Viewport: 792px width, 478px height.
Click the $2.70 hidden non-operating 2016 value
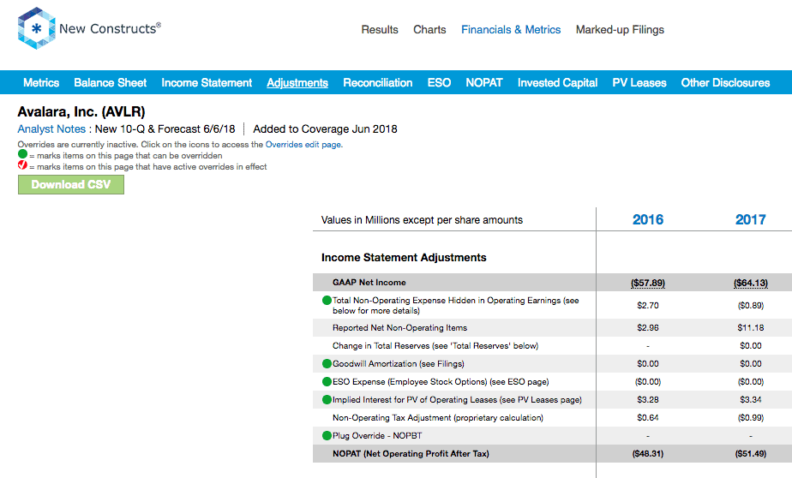pos(647,305)
